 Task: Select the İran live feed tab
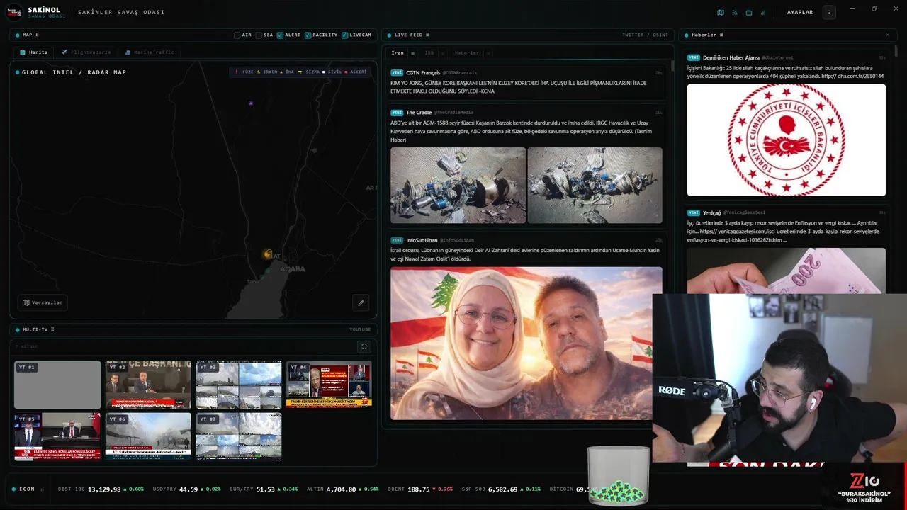pyautogui.click(x=398, y=53)
